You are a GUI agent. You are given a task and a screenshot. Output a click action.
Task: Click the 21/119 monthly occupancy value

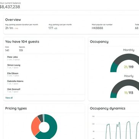click(129, 67)
